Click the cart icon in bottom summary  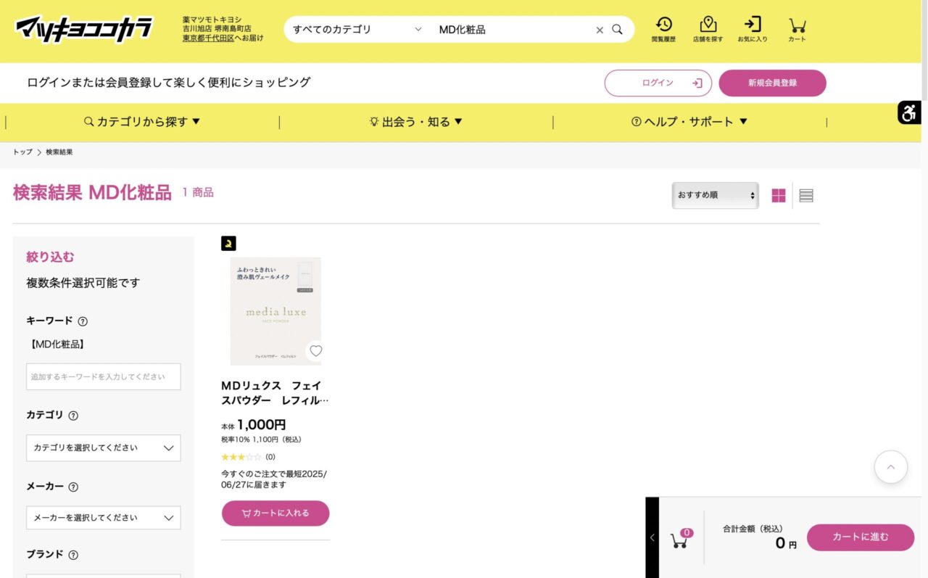pos(680,539)
